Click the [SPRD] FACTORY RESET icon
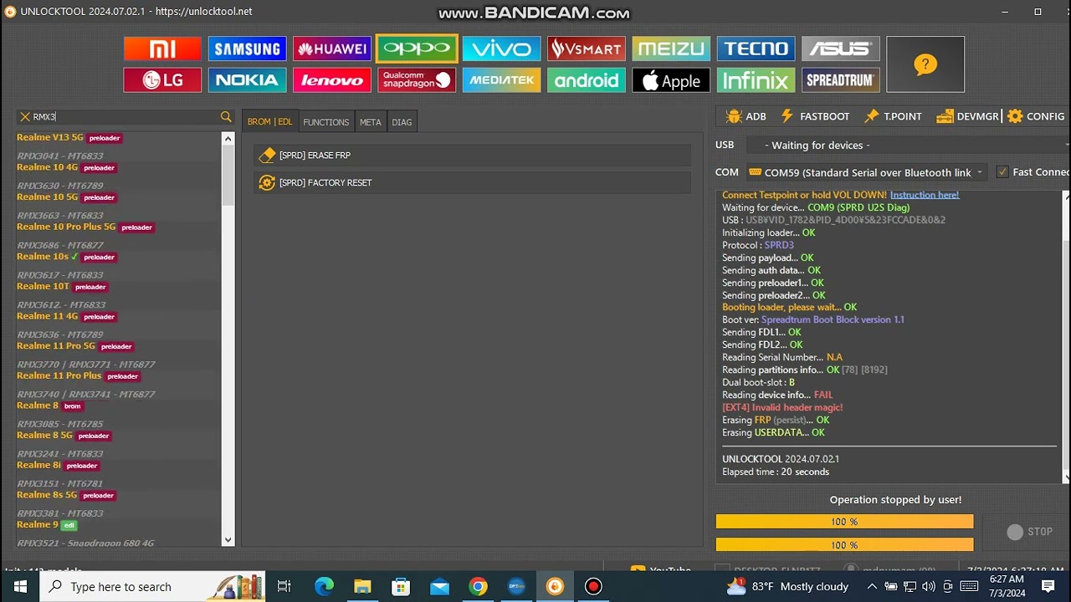 click(267, 182)
